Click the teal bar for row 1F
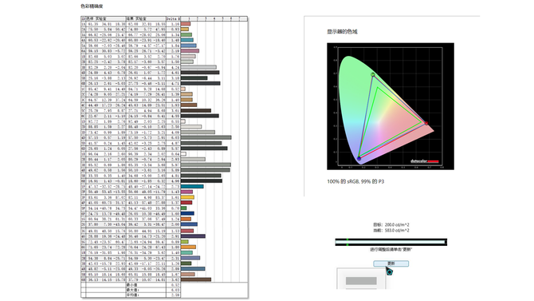The height and width of the screenshot is (301, 534). click(x=192, y=187)
